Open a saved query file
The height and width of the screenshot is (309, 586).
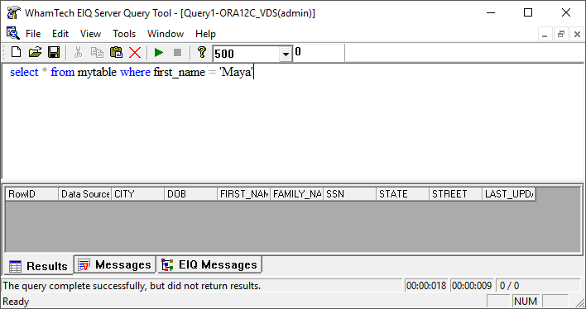35,53
